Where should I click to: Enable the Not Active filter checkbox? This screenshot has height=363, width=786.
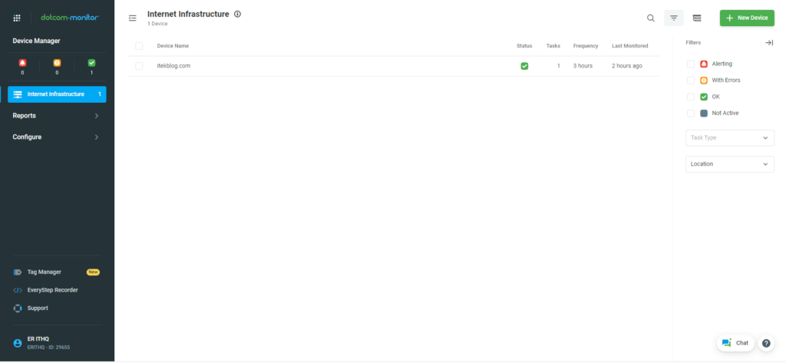point(691,114)
